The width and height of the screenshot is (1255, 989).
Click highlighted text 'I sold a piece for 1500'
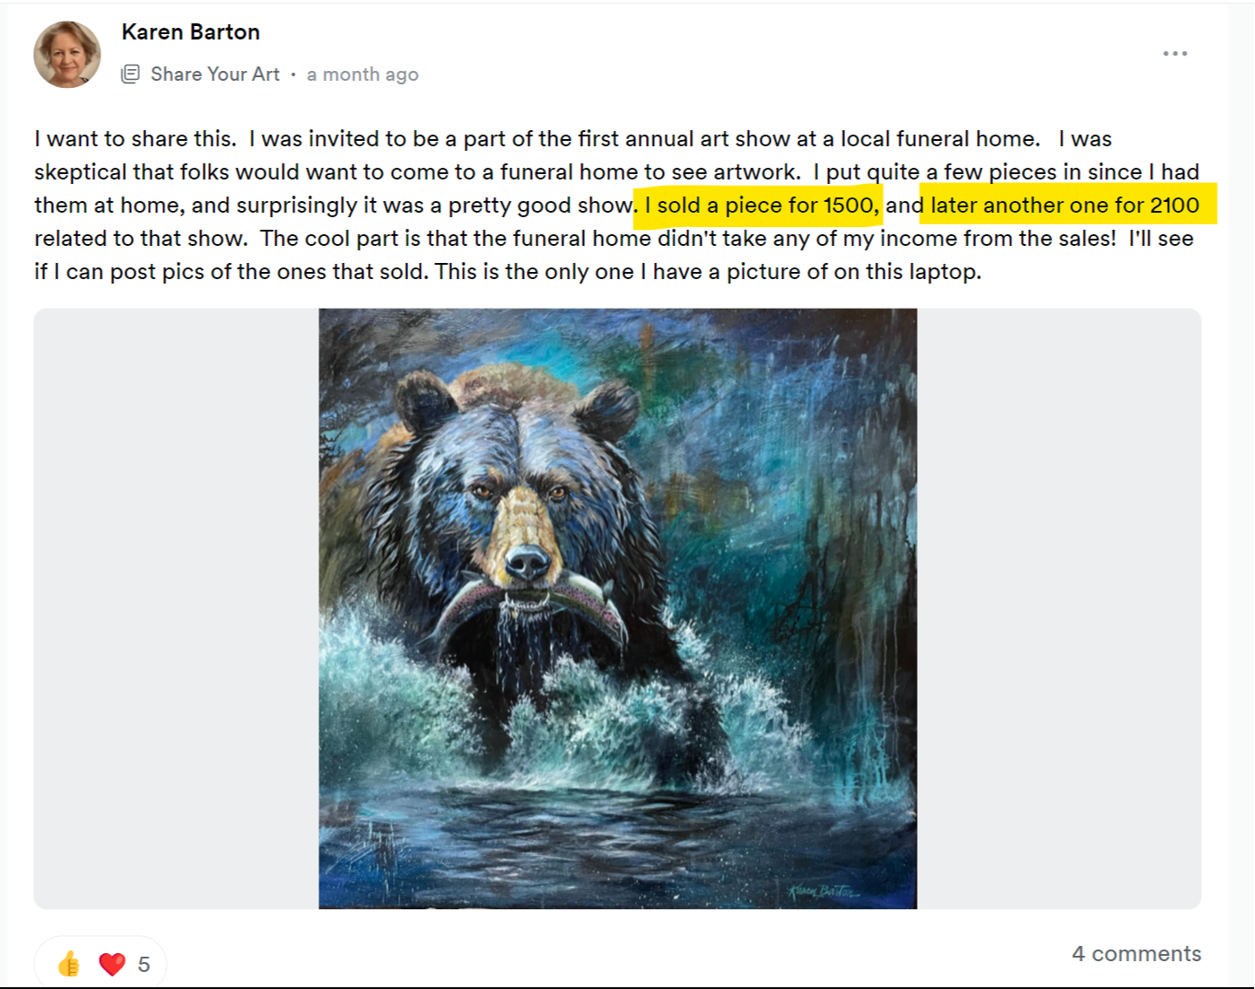[x=759, y=205]
